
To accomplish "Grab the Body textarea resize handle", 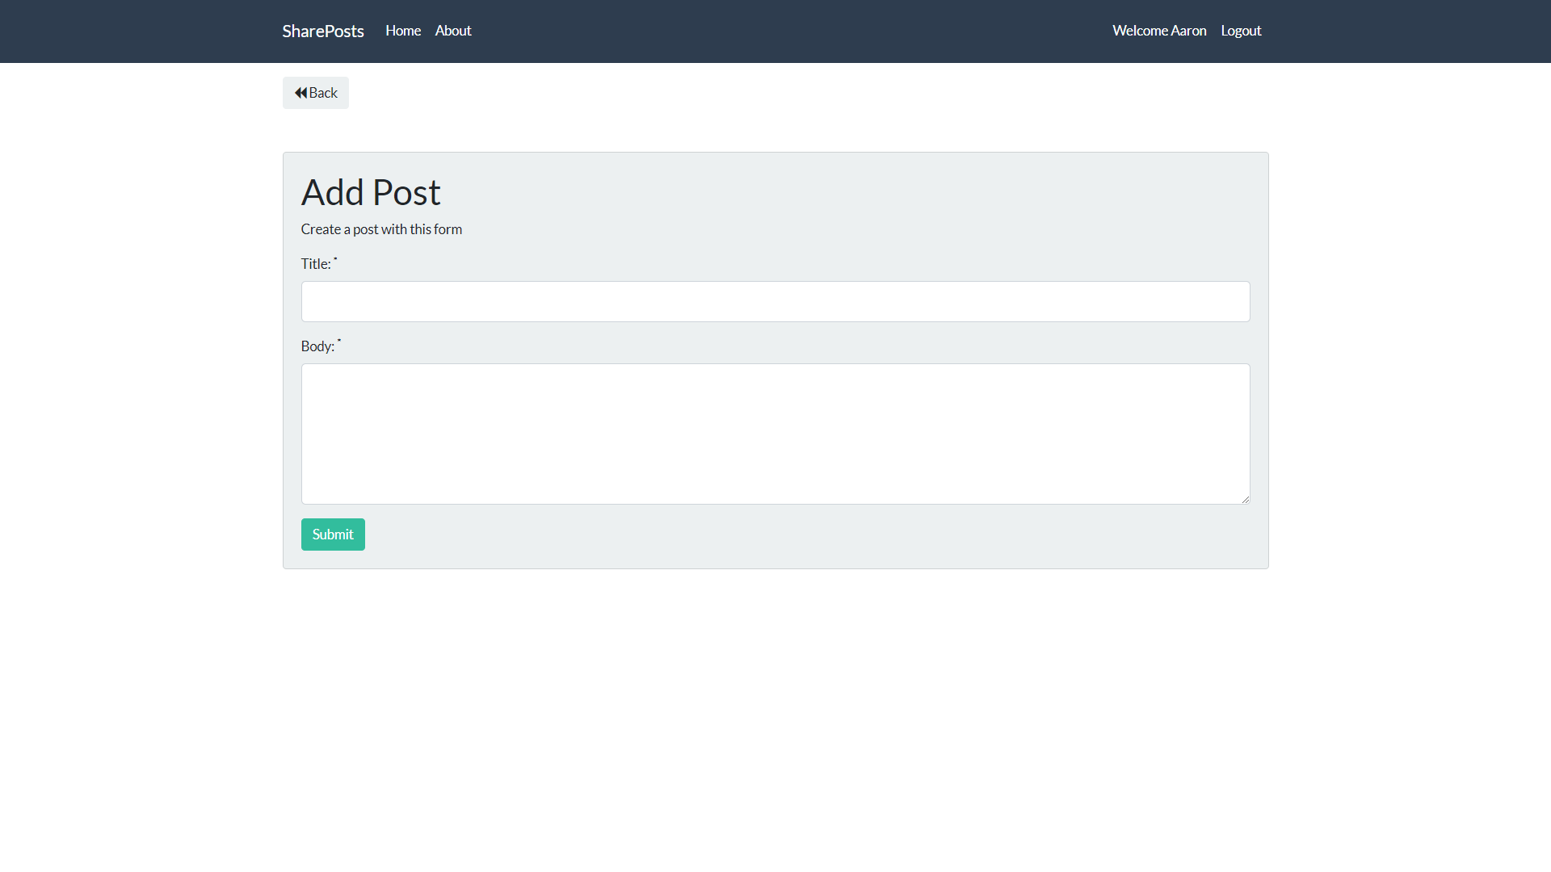I will [1245, 499].
